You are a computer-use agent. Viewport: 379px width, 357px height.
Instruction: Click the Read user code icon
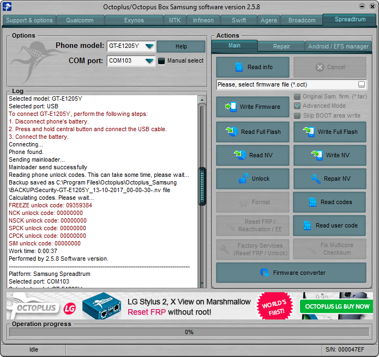click(x=307, y=225)
